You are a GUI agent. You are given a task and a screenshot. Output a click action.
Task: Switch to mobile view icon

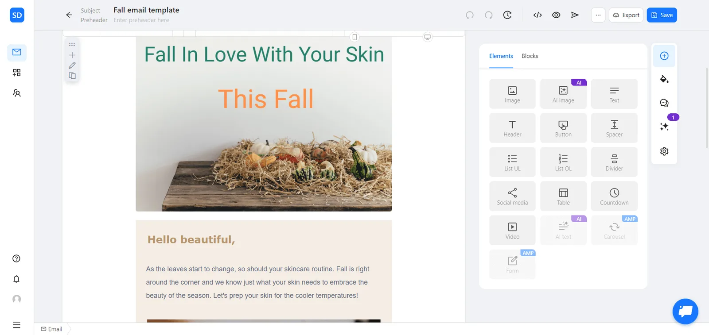click(x=354, y=37)
